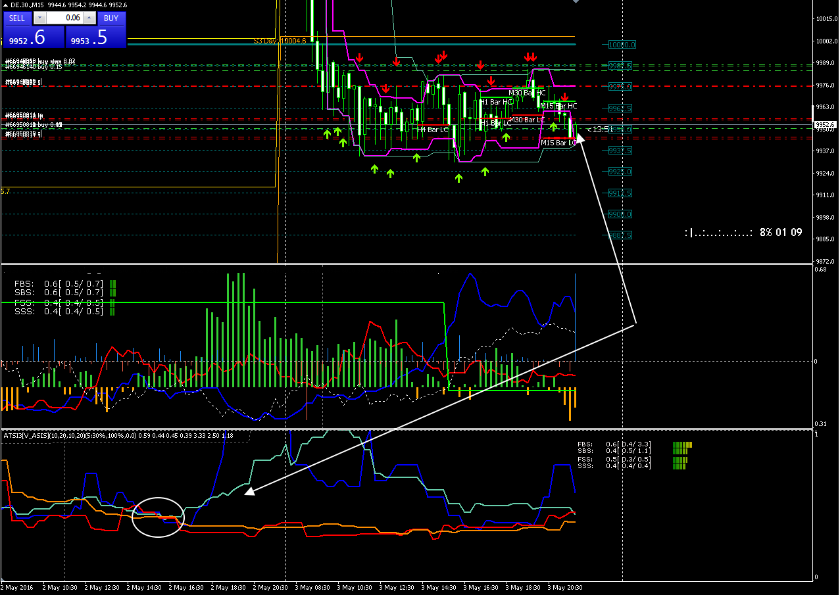
Task: Click the 10015.0 price scale value
Action: [826, 19]
